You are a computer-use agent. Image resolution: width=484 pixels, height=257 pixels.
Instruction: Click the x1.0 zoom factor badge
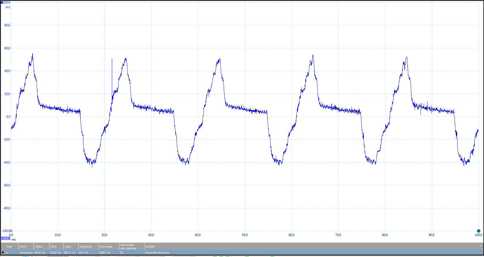click(5, 239)
